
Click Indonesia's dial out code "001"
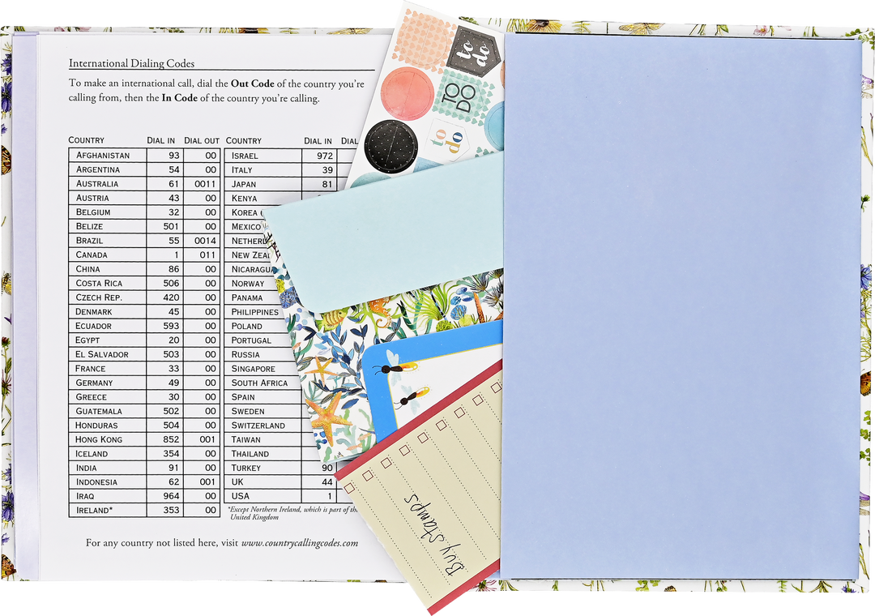[x=207, y=482]
